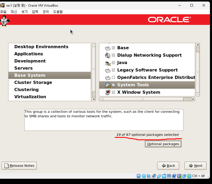Open the 도움말 menu

58,12
